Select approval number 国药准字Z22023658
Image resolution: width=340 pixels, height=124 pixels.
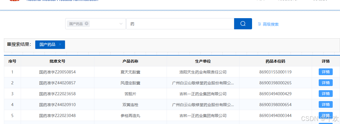[x=57, y=94]
